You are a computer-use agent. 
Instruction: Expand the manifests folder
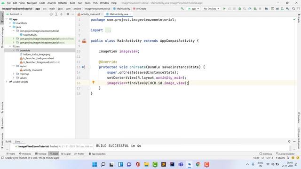[x=10, y=23]
